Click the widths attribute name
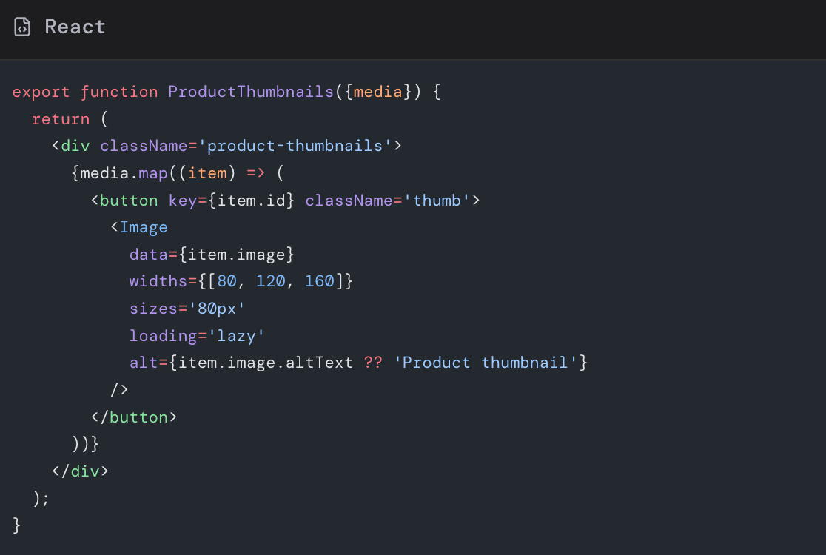The image size is (826, 555). pyautogui.click(x=158, y=282)
